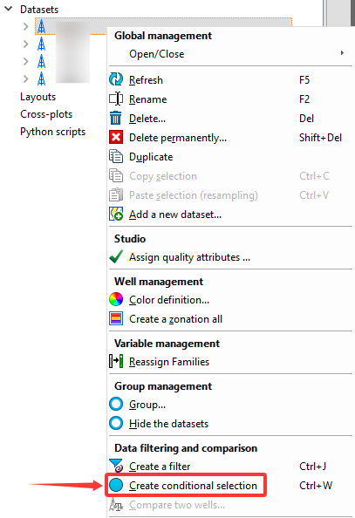Click the Data filtering and comparison header
The height and width of the screenshot is (518, 355).
(186, 447)
